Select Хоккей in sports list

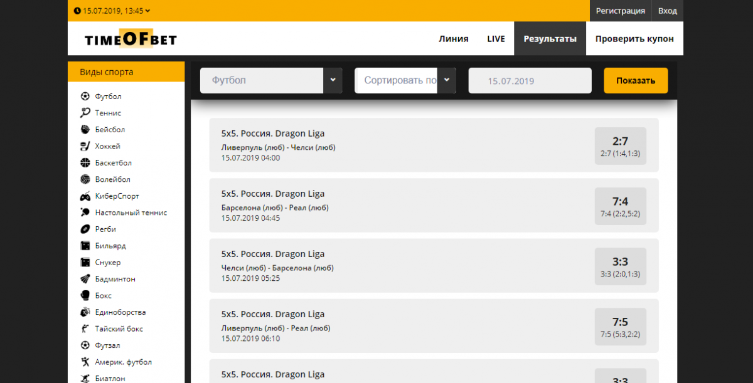pos(107,146)
